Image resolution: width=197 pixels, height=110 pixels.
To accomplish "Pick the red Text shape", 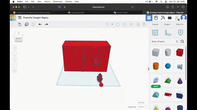I will (168, 95).
